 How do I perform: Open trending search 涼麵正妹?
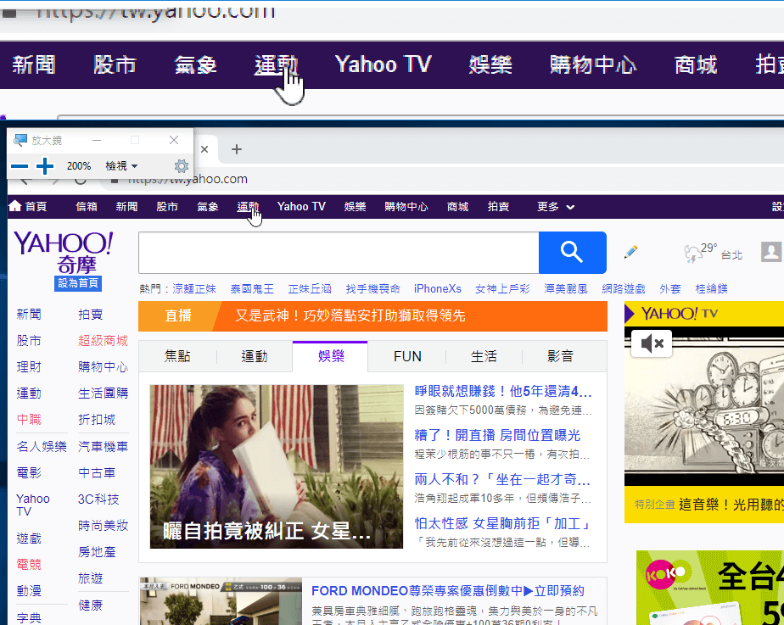point(194,289)
